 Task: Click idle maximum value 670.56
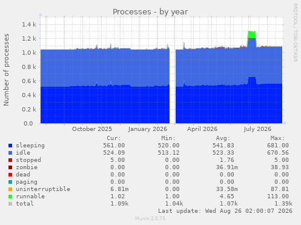(278, 153)
